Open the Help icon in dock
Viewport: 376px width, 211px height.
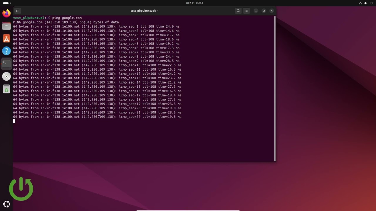click(6, 51)
